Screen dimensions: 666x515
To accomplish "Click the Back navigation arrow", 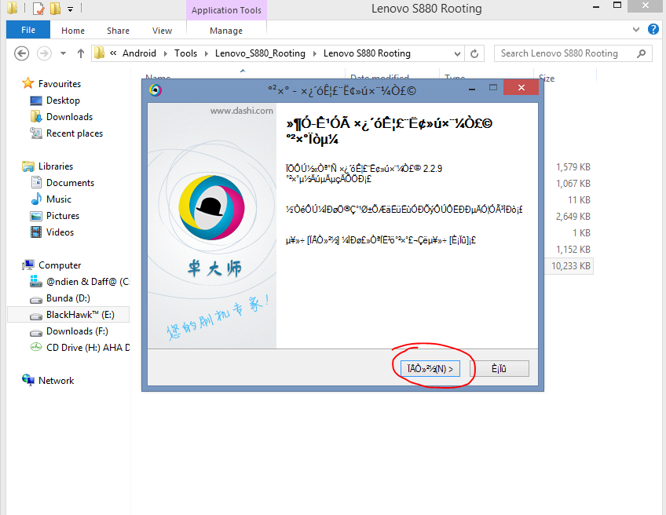I will click(22, 53).
